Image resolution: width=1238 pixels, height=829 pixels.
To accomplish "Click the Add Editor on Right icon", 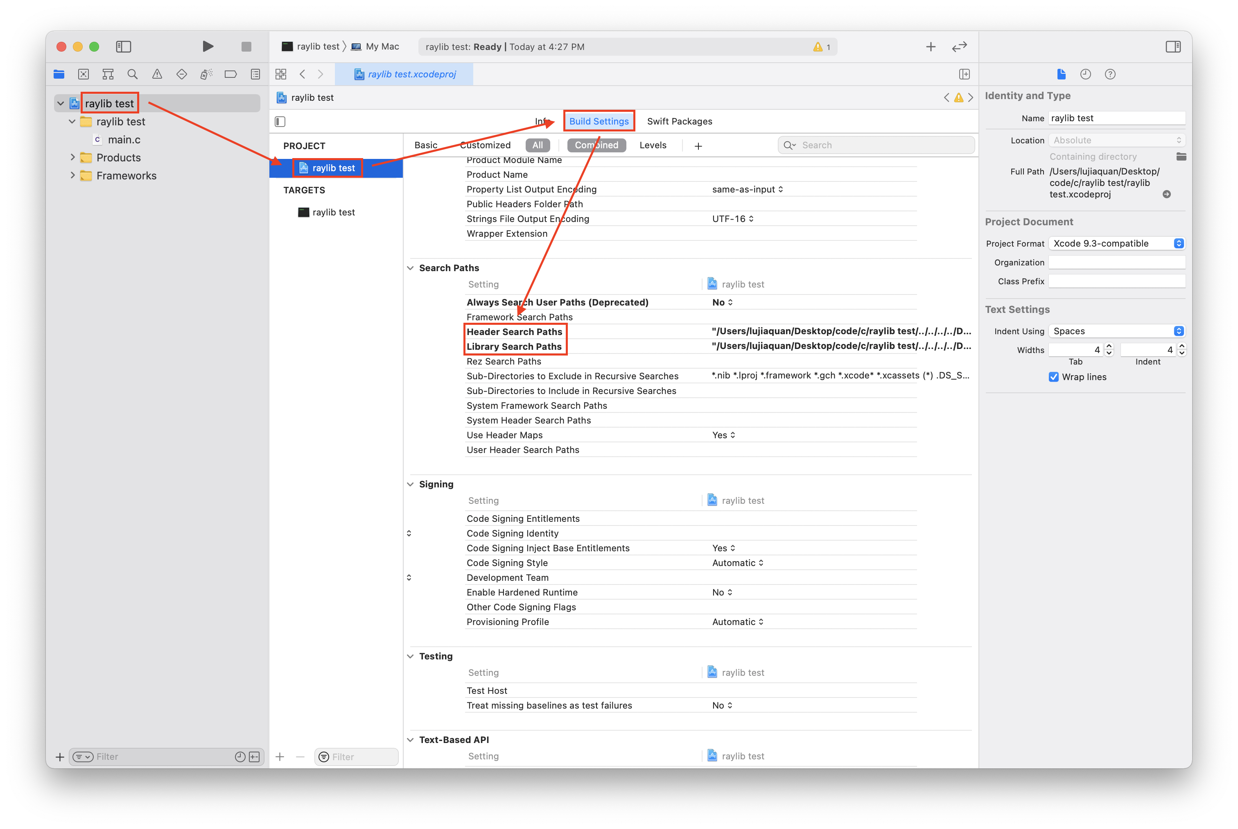I will [x=964, y=74].
